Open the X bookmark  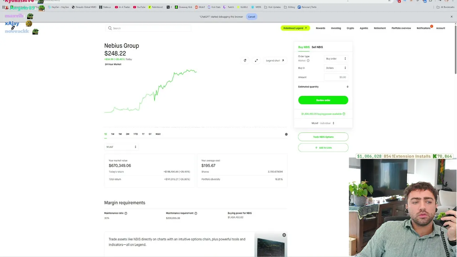[169, 7]
